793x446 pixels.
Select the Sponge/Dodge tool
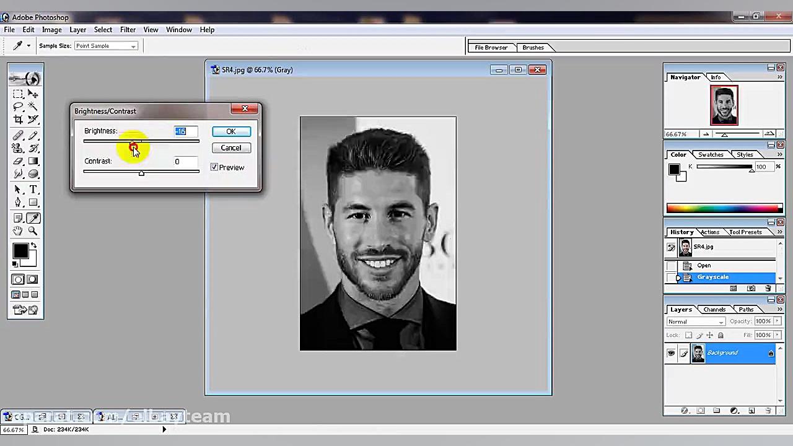33,173
